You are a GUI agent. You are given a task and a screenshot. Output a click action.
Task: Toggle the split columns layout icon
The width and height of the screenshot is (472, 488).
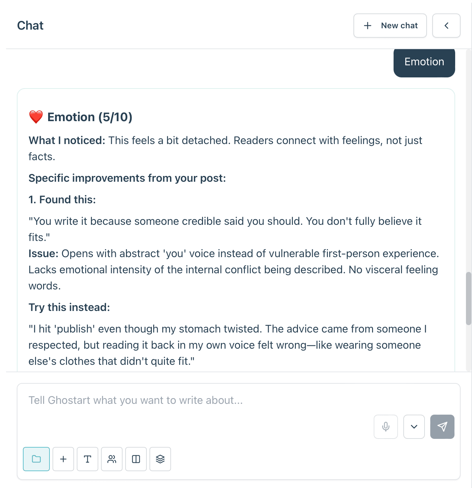pyautogui.click(x=136, y=459)
